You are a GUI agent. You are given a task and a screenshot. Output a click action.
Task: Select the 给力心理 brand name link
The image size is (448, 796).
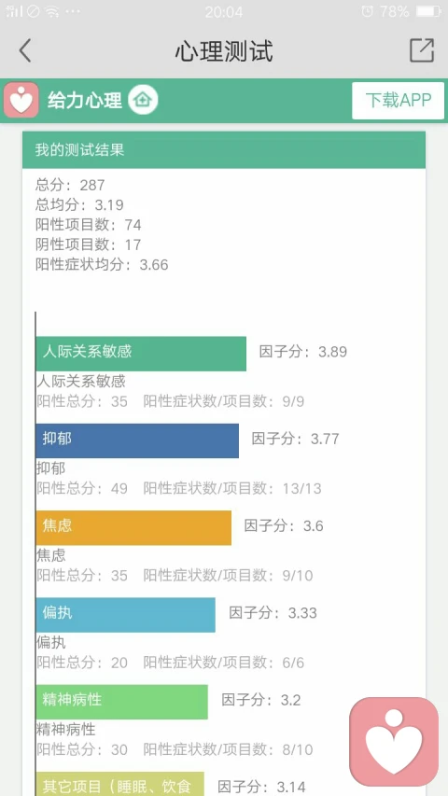pyautogui.click(x=85, y=100)
